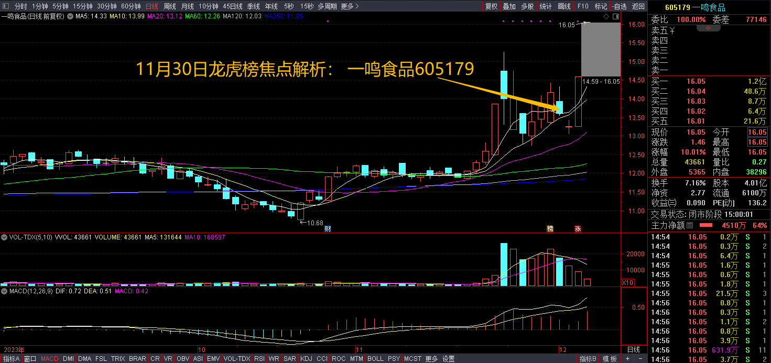Expand 更多 periods at top

(350, 6)
